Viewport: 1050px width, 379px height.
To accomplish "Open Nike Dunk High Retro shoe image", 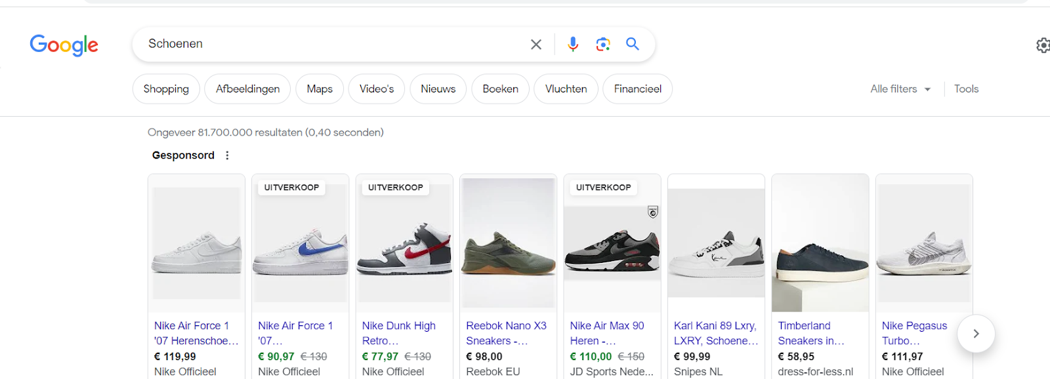I will coord(404,243).
